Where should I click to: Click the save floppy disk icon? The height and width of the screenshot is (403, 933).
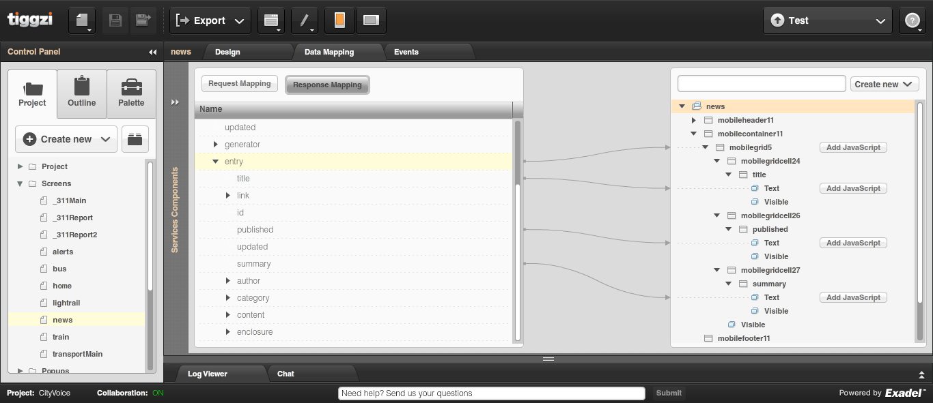tap(115, 20)
